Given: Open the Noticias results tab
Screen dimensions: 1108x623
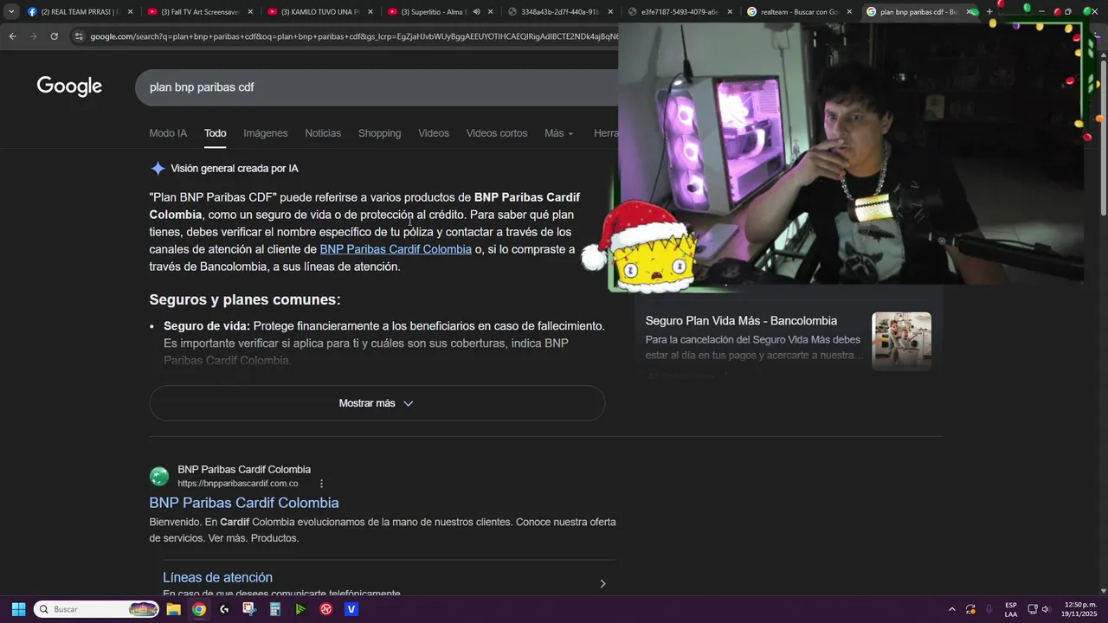Looking at the screenshot, I should coord(323,133).
